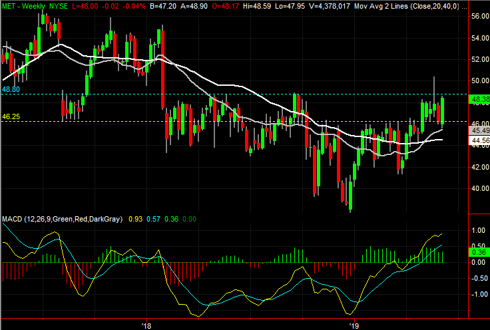490x330 pixels.
Task: Select the 48.80 resistance level label
Action: [10, 88]
